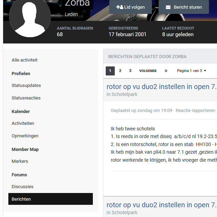This screenshot has height=217, width=217.
Task: Open the Pagina 1 van 3 dropdown
Action: point(192,71)
